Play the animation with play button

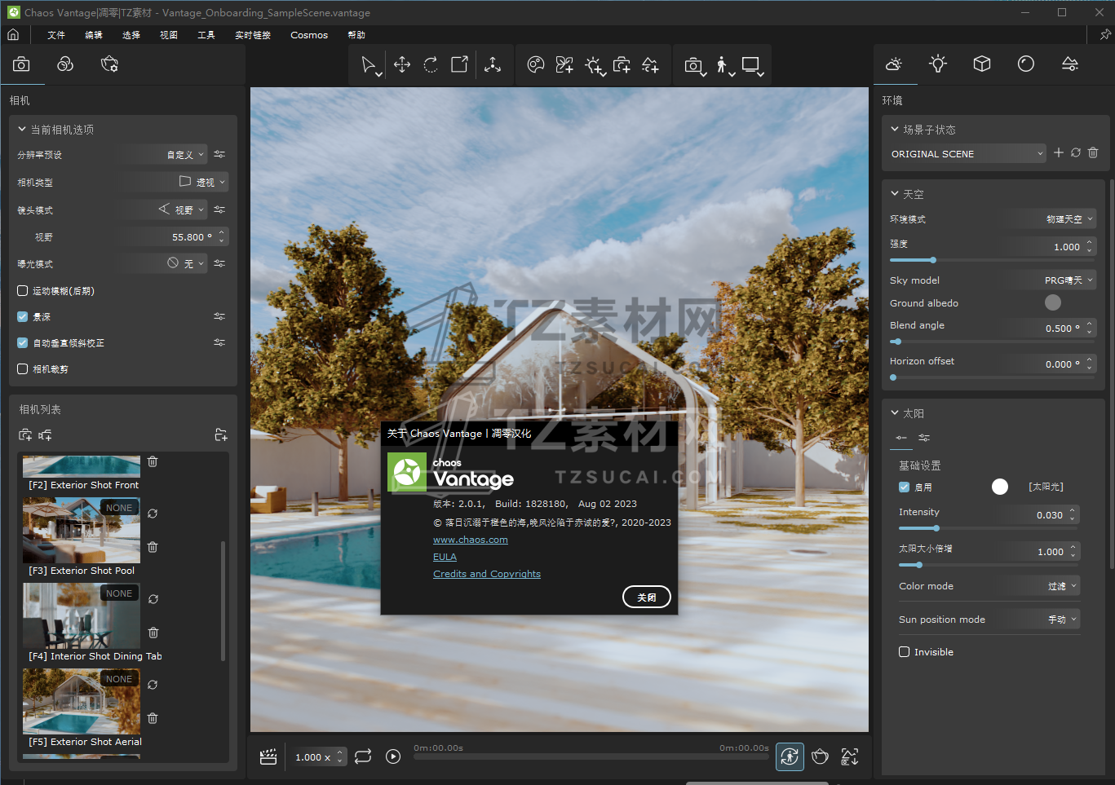tap(393, 756)
